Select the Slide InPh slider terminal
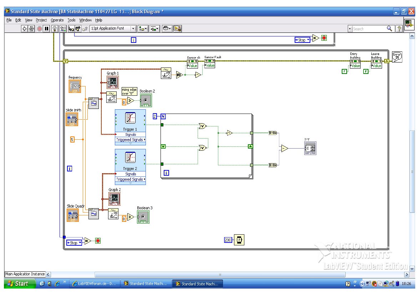Image resolution: width=417 pixels, height=295 pixels. [x=72, y=119]
